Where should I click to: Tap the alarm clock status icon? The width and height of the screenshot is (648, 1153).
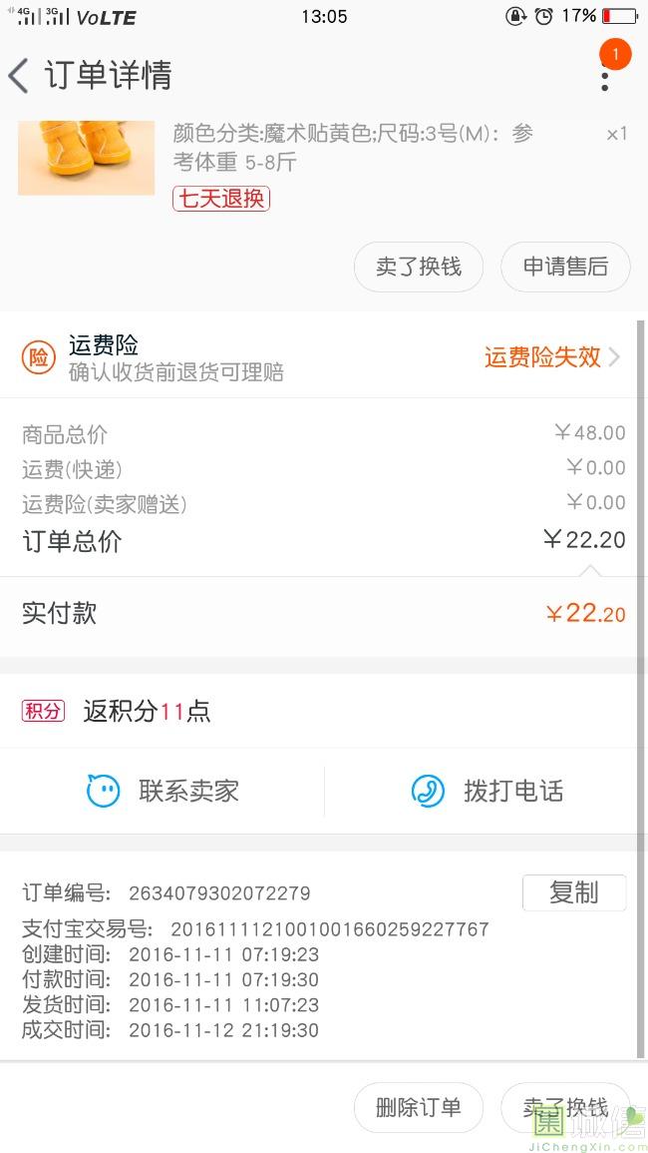pyautogui.click(x=543, y=16)
